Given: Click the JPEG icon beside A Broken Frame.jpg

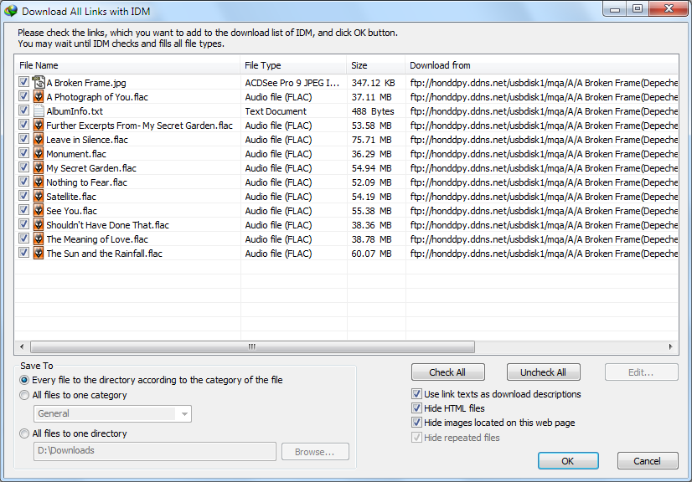Looking at the screenshot, I should [x=39, y=83].
